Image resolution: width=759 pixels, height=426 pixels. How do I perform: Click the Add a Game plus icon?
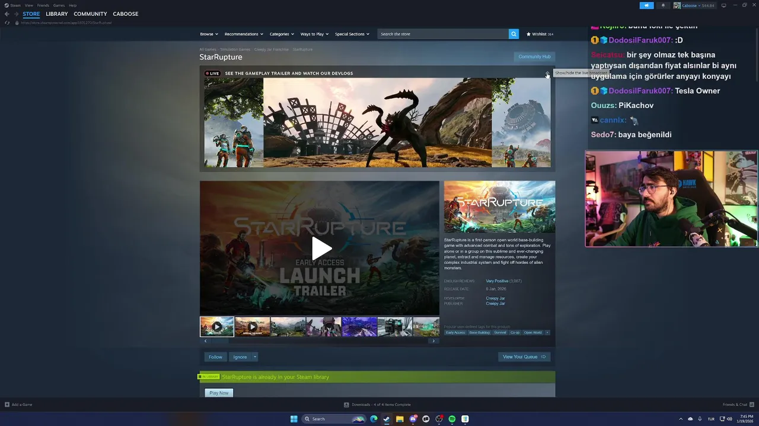(7, 405)
